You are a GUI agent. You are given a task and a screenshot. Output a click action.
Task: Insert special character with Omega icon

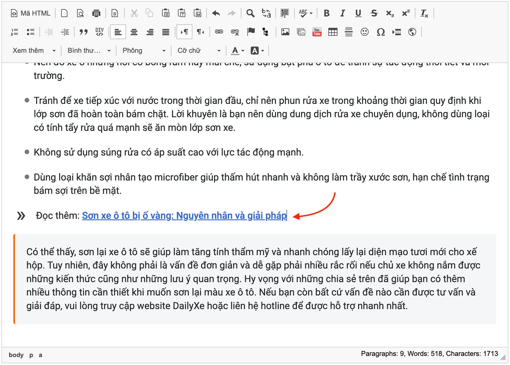(381, 32)
